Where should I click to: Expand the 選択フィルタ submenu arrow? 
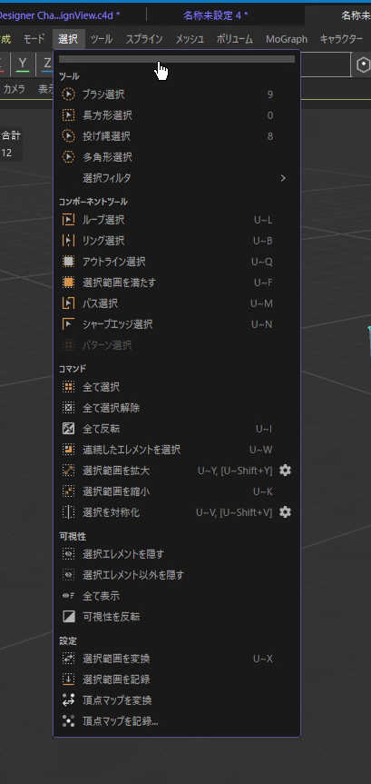click(283, 178)
